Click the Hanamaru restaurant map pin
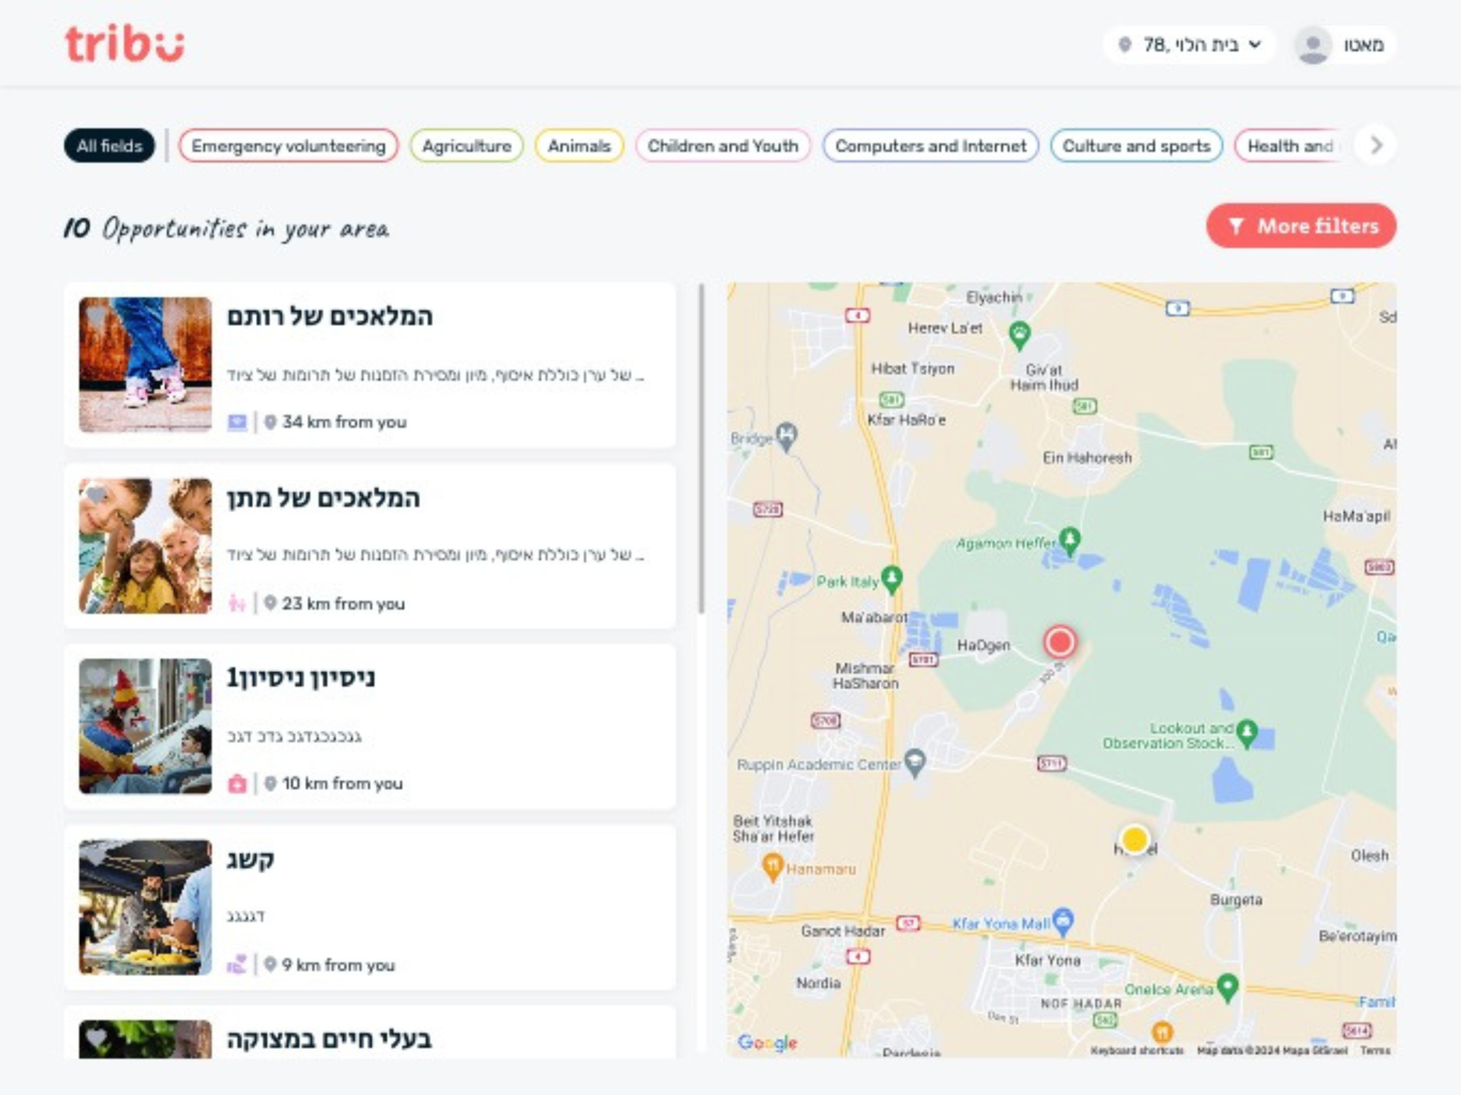 [772, 867]
